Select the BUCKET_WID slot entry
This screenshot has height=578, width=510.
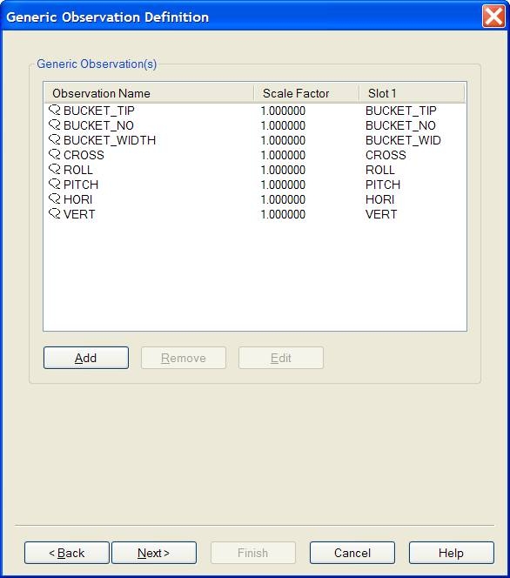pyautogui.click(x=403, y=140)
